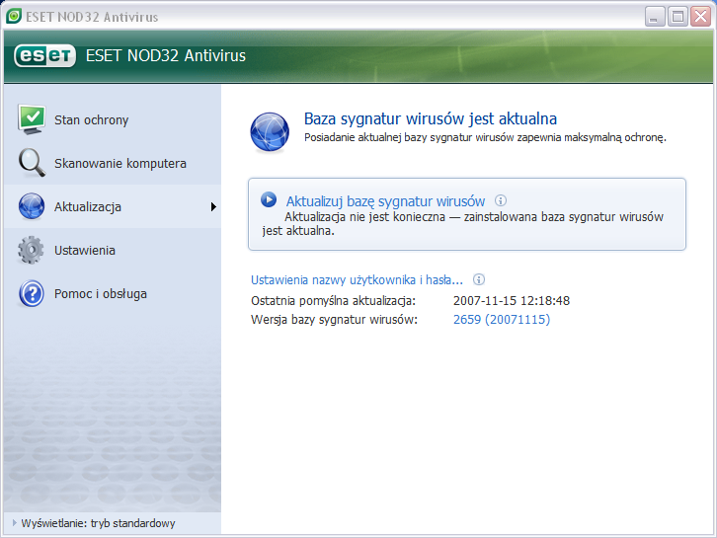Select the Aktualizacja menu item
The image size is (717, 538).
(x=113, y=206)
